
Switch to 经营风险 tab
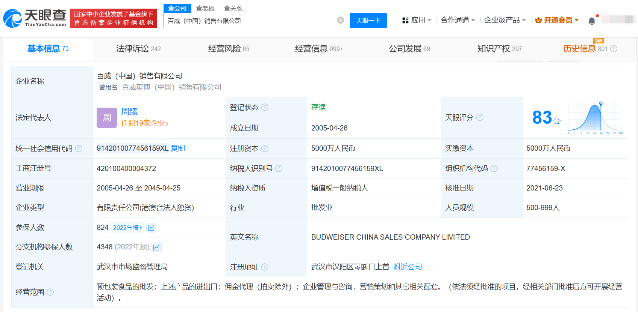point(229,49)
